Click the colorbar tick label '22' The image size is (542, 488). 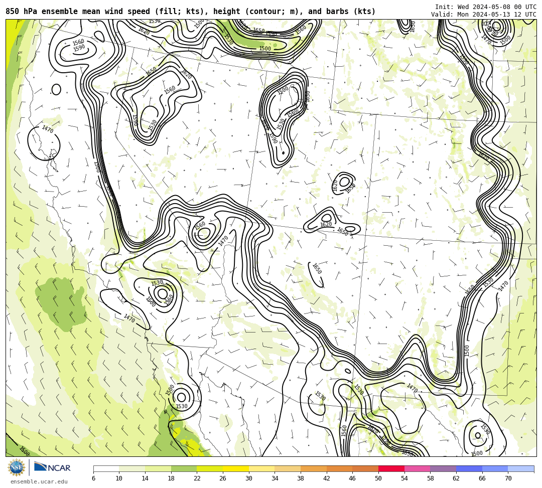[x=197, y=478]
